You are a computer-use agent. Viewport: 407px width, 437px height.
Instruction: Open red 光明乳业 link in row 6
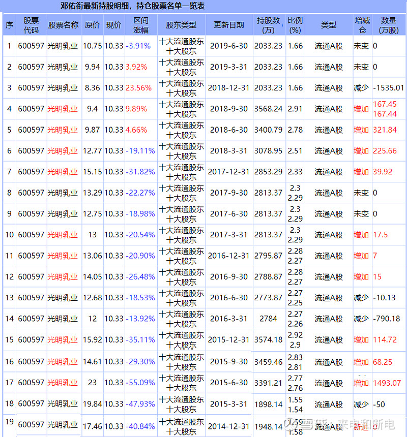63,151
